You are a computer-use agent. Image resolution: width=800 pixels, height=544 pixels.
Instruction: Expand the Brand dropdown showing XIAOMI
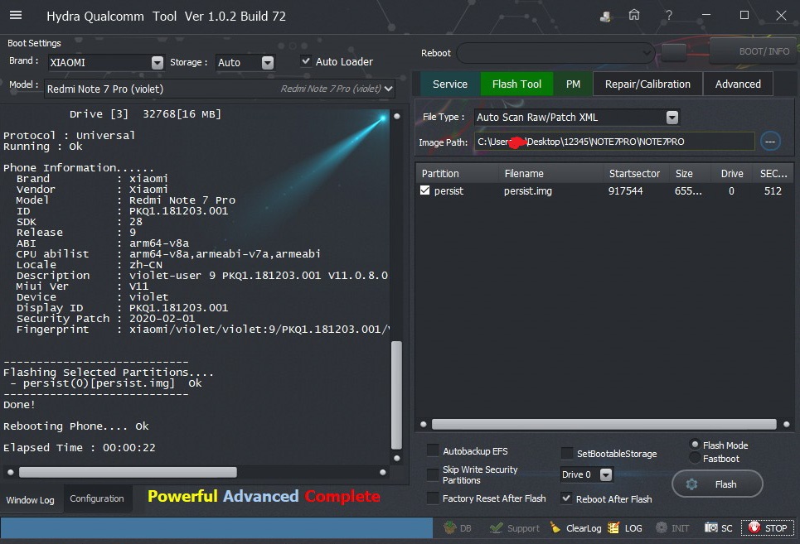158,62
